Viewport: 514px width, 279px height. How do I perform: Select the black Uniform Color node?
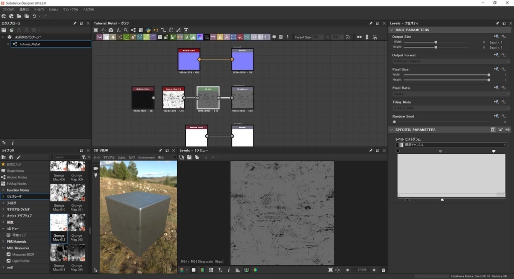(143, 98)
